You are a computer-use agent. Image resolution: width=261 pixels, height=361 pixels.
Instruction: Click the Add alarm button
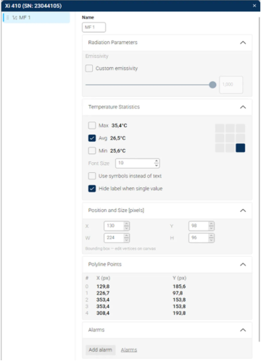pos(100,349)
